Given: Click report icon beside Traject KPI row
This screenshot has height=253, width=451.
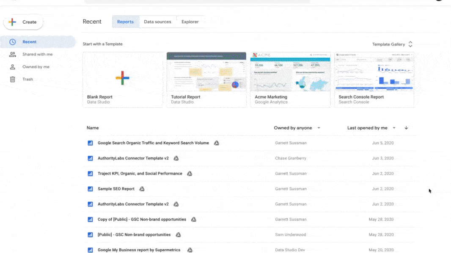Looking at the screenshot, I should click(90, 173).
